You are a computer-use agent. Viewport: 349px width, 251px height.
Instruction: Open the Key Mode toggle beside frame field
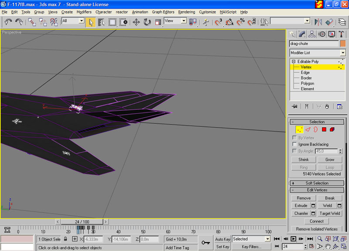click(x=277, y=246)
